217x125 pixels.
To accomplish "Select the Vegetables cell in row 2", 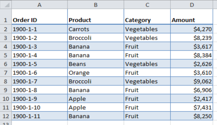I will [147, 29].
